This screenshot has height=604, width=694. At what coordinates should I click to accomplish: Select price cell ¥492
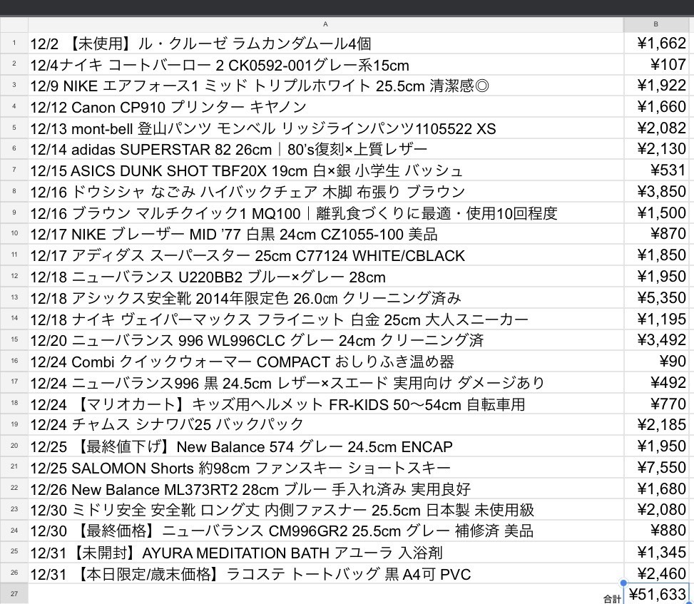656,383
